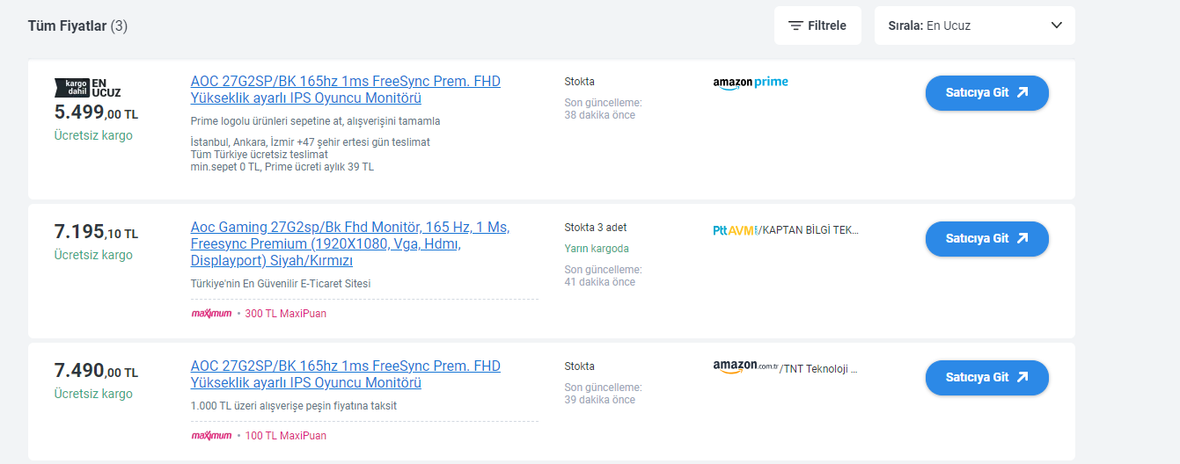Open the AOC 27G2SP/BK link in the 7.490 TL offer
Image resolution: width=1180 pixels, height=464 pixels.
pos(345,374)
